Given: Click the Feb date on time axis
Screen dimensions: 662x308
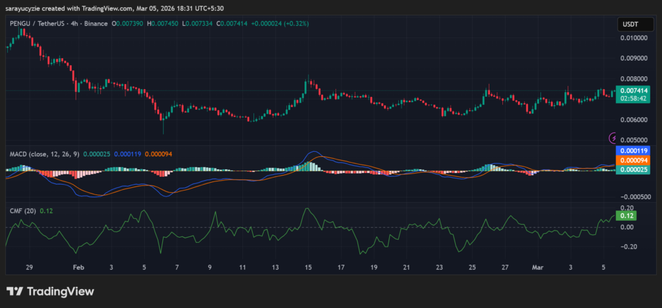Looking at the screenshot, I should point(79,267).
